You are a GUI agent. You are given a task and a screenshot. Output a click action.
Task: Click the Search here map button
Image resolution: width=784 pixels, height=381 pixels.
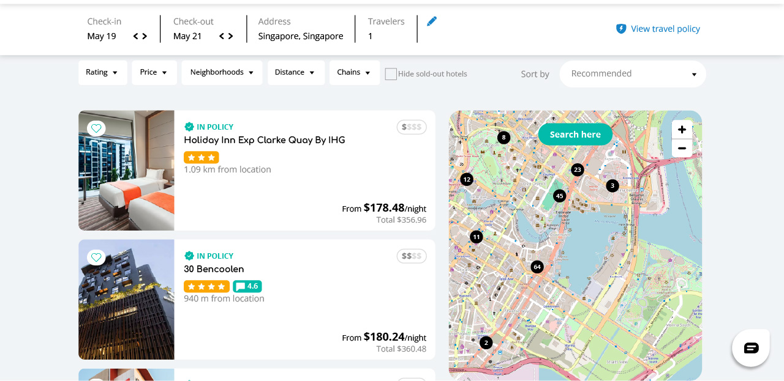575,135
